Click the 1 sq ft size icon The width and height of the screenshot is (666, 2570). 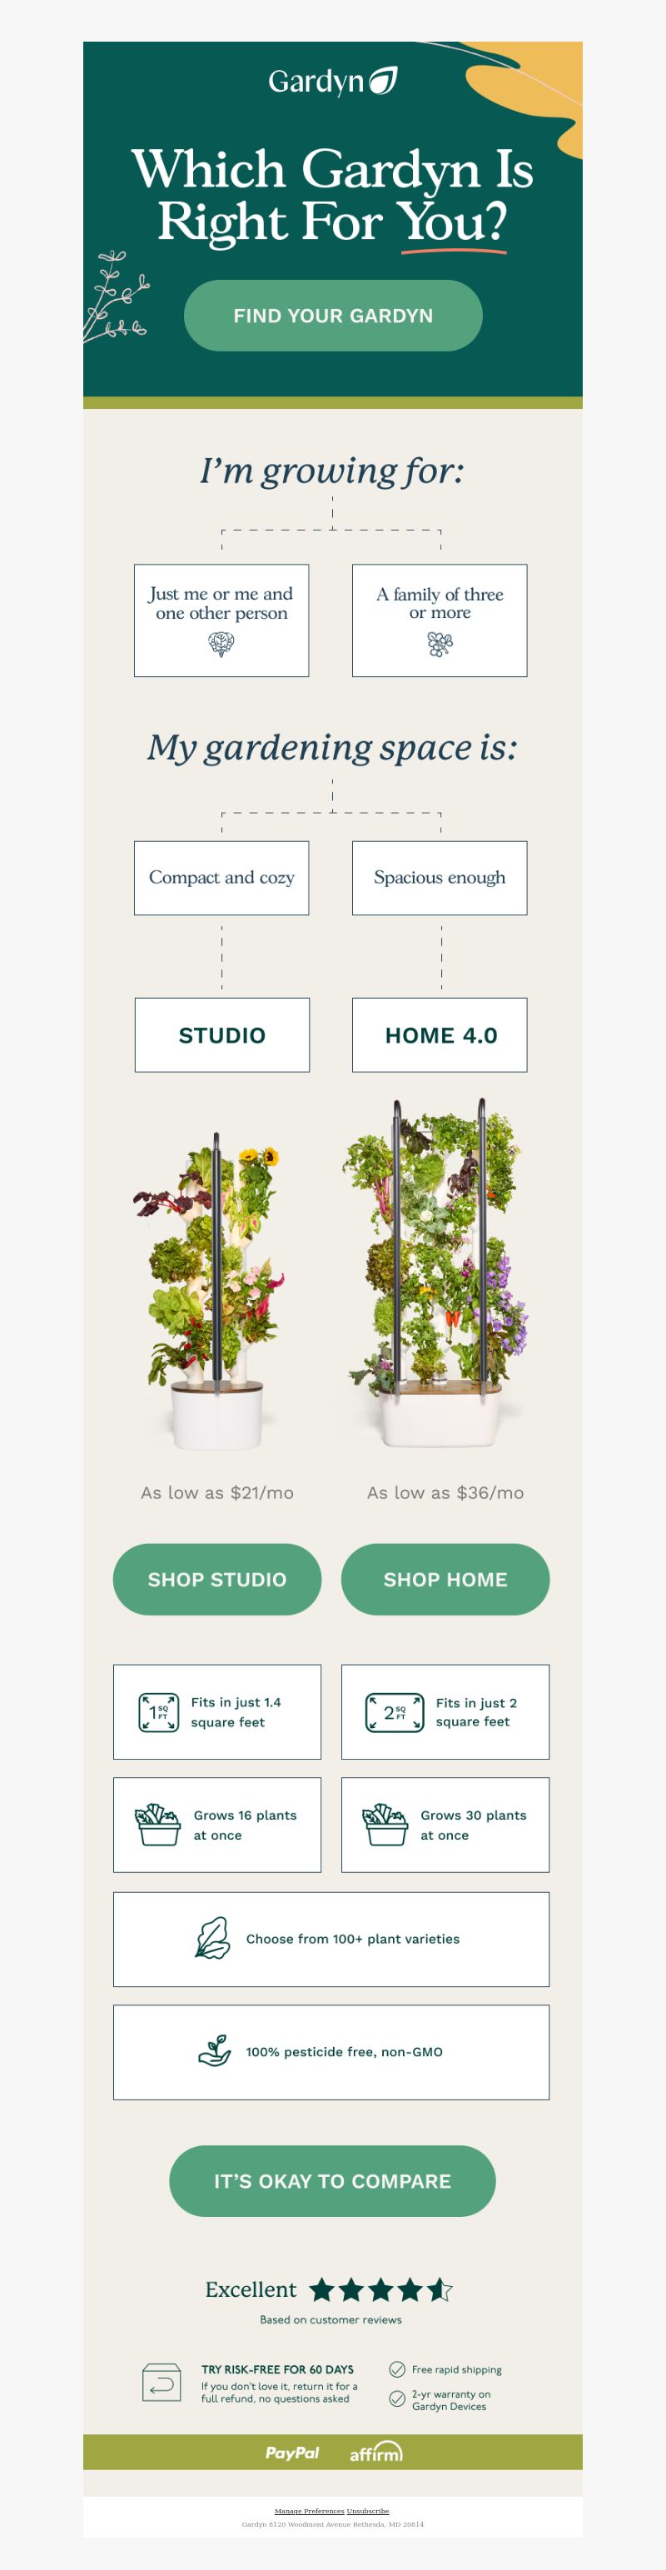157,1712
